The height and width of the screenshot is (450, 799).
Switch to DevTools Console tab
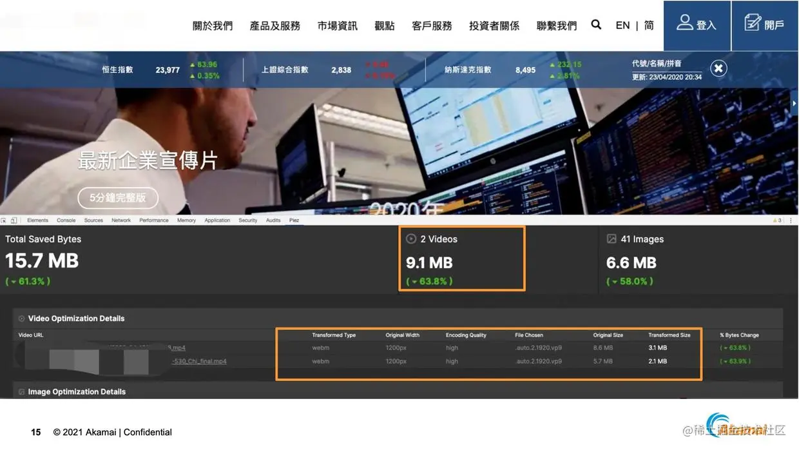(66, 220)
